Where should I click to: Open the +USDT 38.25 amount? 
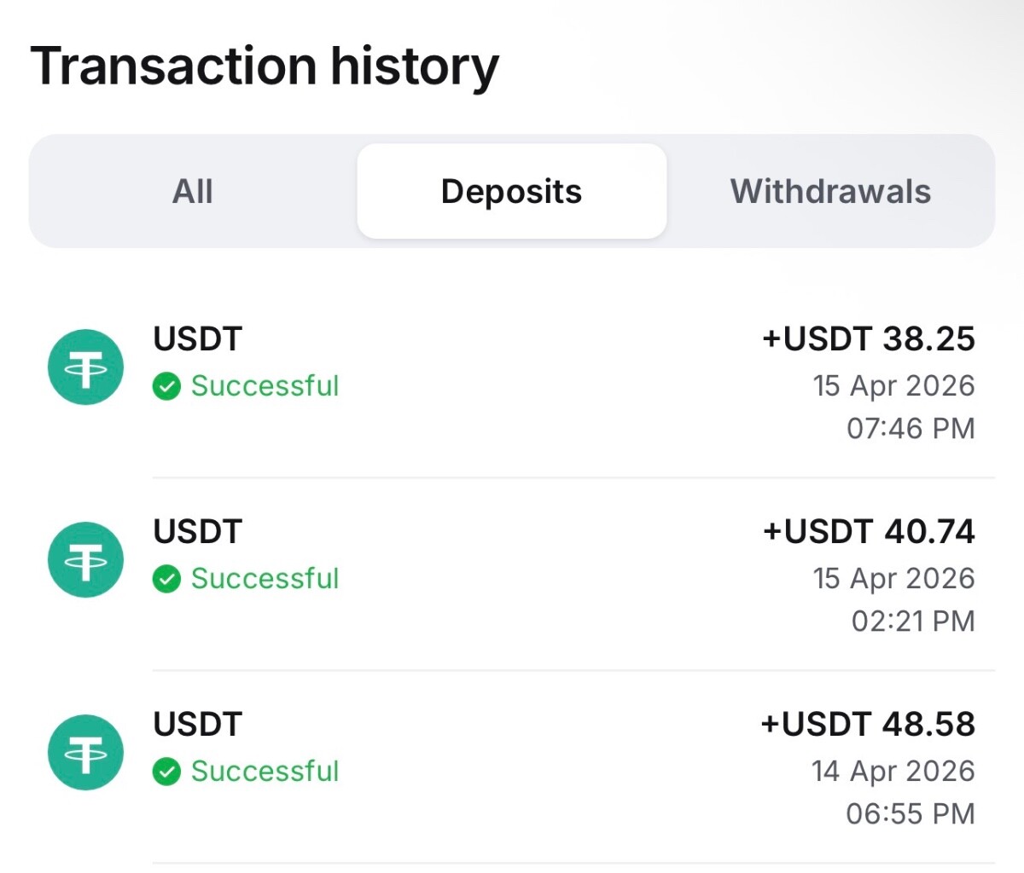(868, 339)
